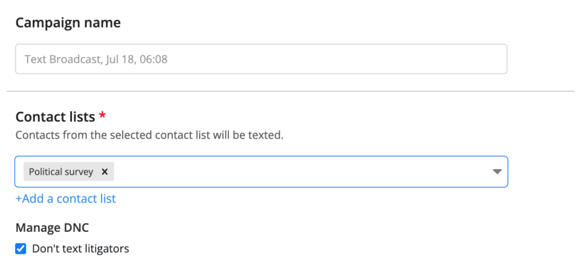
Task: Click the Manage DNC heading
Action: 52,228
